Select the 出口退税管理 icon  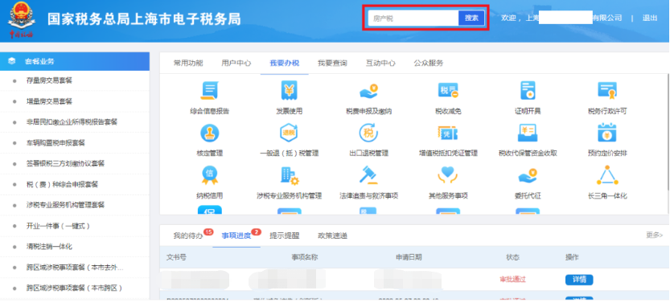tap(368, 133)
